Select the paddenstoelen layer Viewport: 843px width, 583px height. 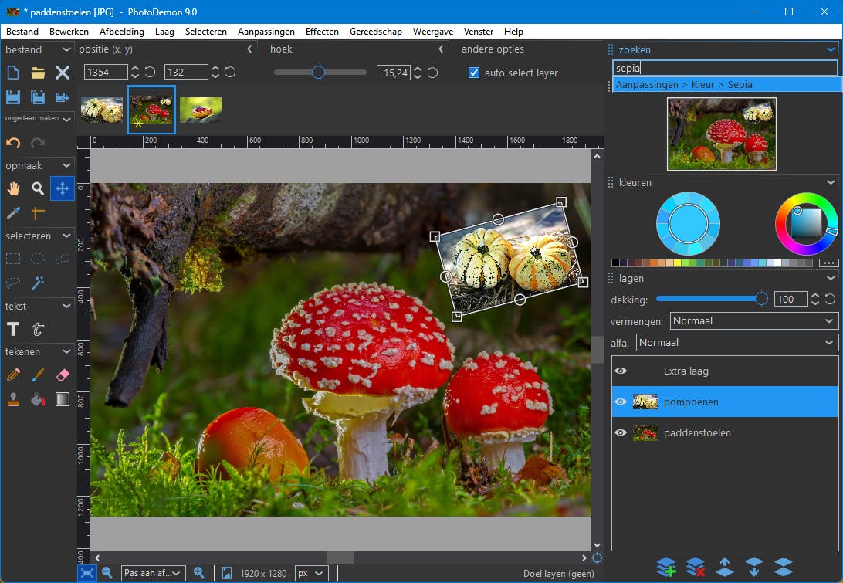(697, 433)
